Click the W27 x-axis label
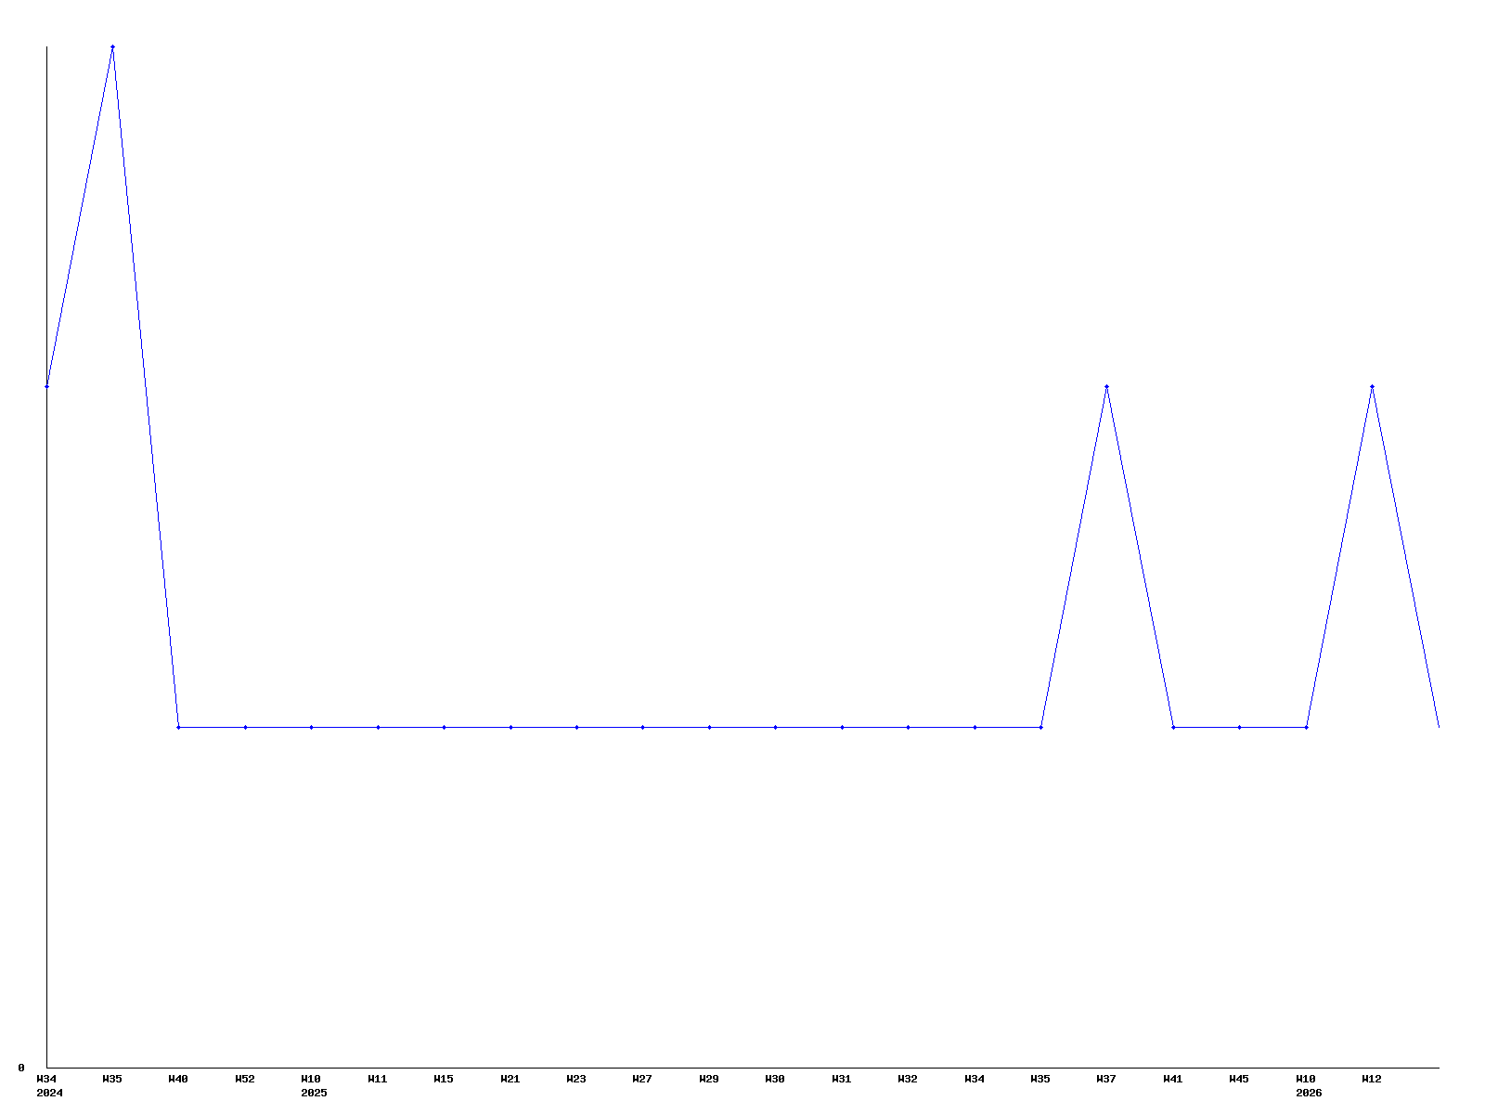Image resolution: width=1485 pixels, height=1114 pixels. point(642,1079)
